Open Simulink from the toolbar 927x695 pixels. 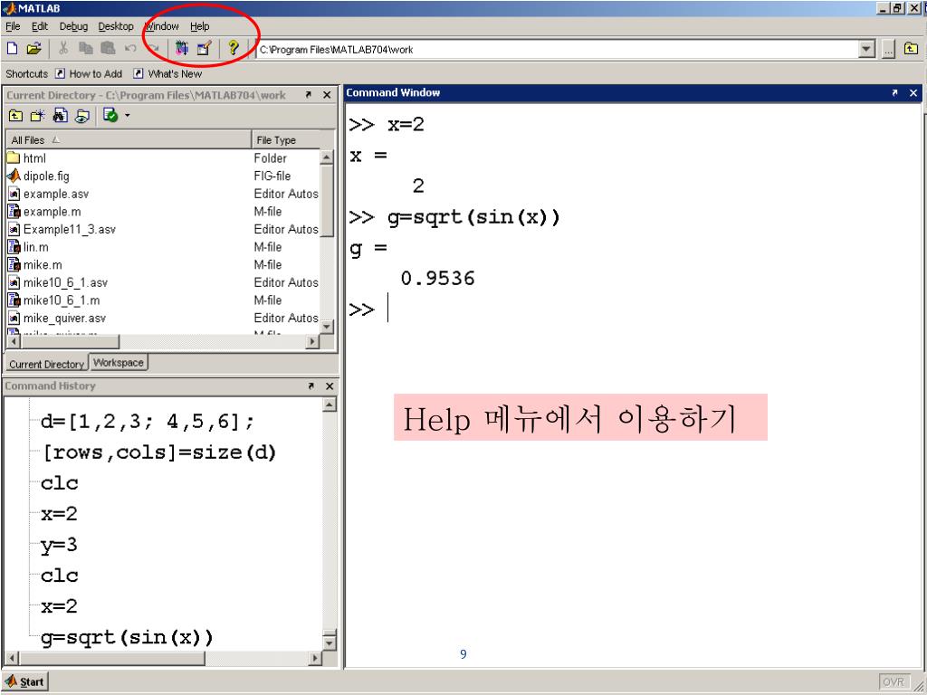pyautogui.click(x=181, y=49)
